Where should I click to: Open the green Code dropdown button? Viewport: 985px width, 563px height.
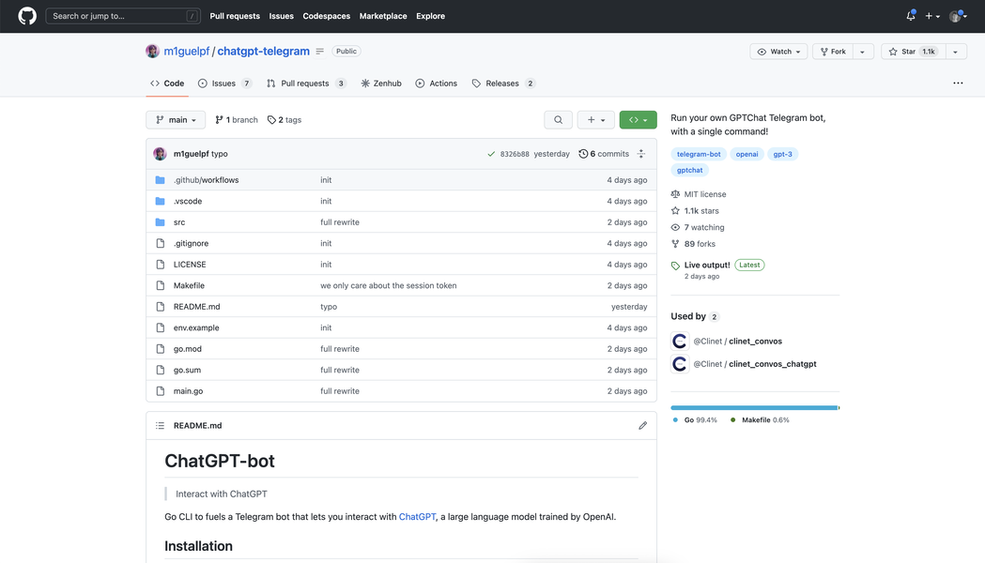click(x=638, y=120)
